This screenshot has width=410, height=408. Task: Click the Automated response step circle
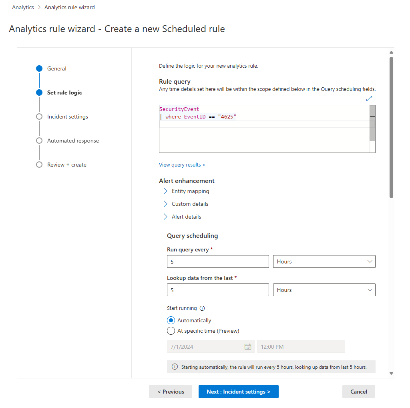[x=39, y=141]
